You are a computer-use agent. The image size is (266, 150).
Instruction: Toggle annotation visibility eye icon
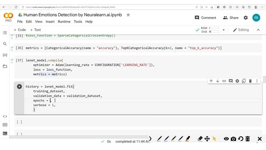[x=226, y=139]
